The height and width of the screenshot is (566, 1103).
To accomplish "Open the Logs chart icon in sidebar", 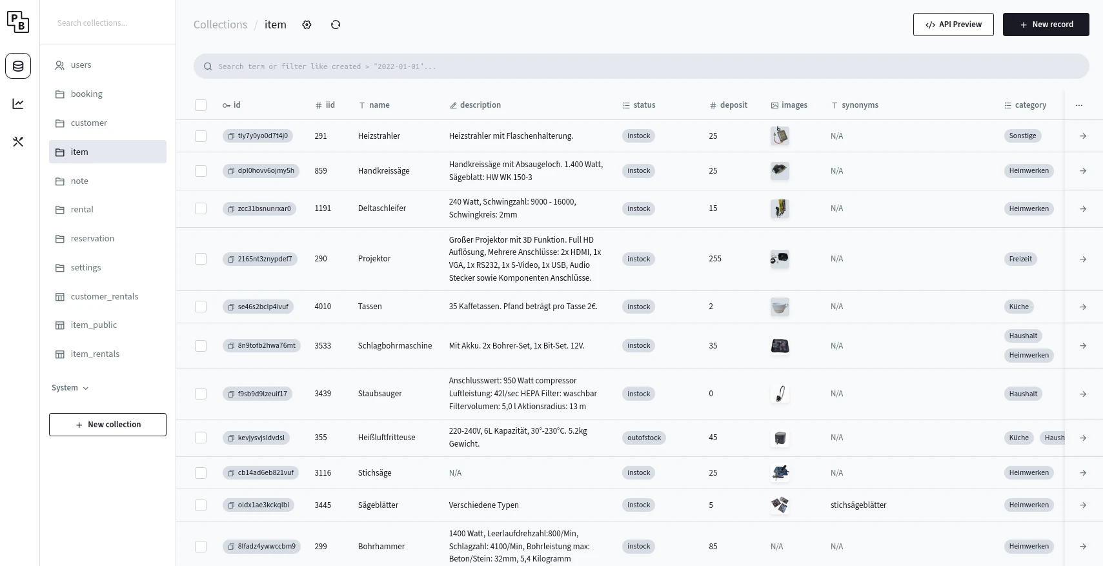I will tap(18, 104).
